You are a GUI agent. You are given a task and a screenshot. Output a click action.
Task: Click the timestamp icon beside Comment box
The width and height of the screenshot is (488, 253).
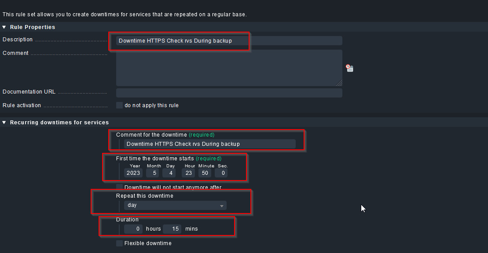[350, 68]
